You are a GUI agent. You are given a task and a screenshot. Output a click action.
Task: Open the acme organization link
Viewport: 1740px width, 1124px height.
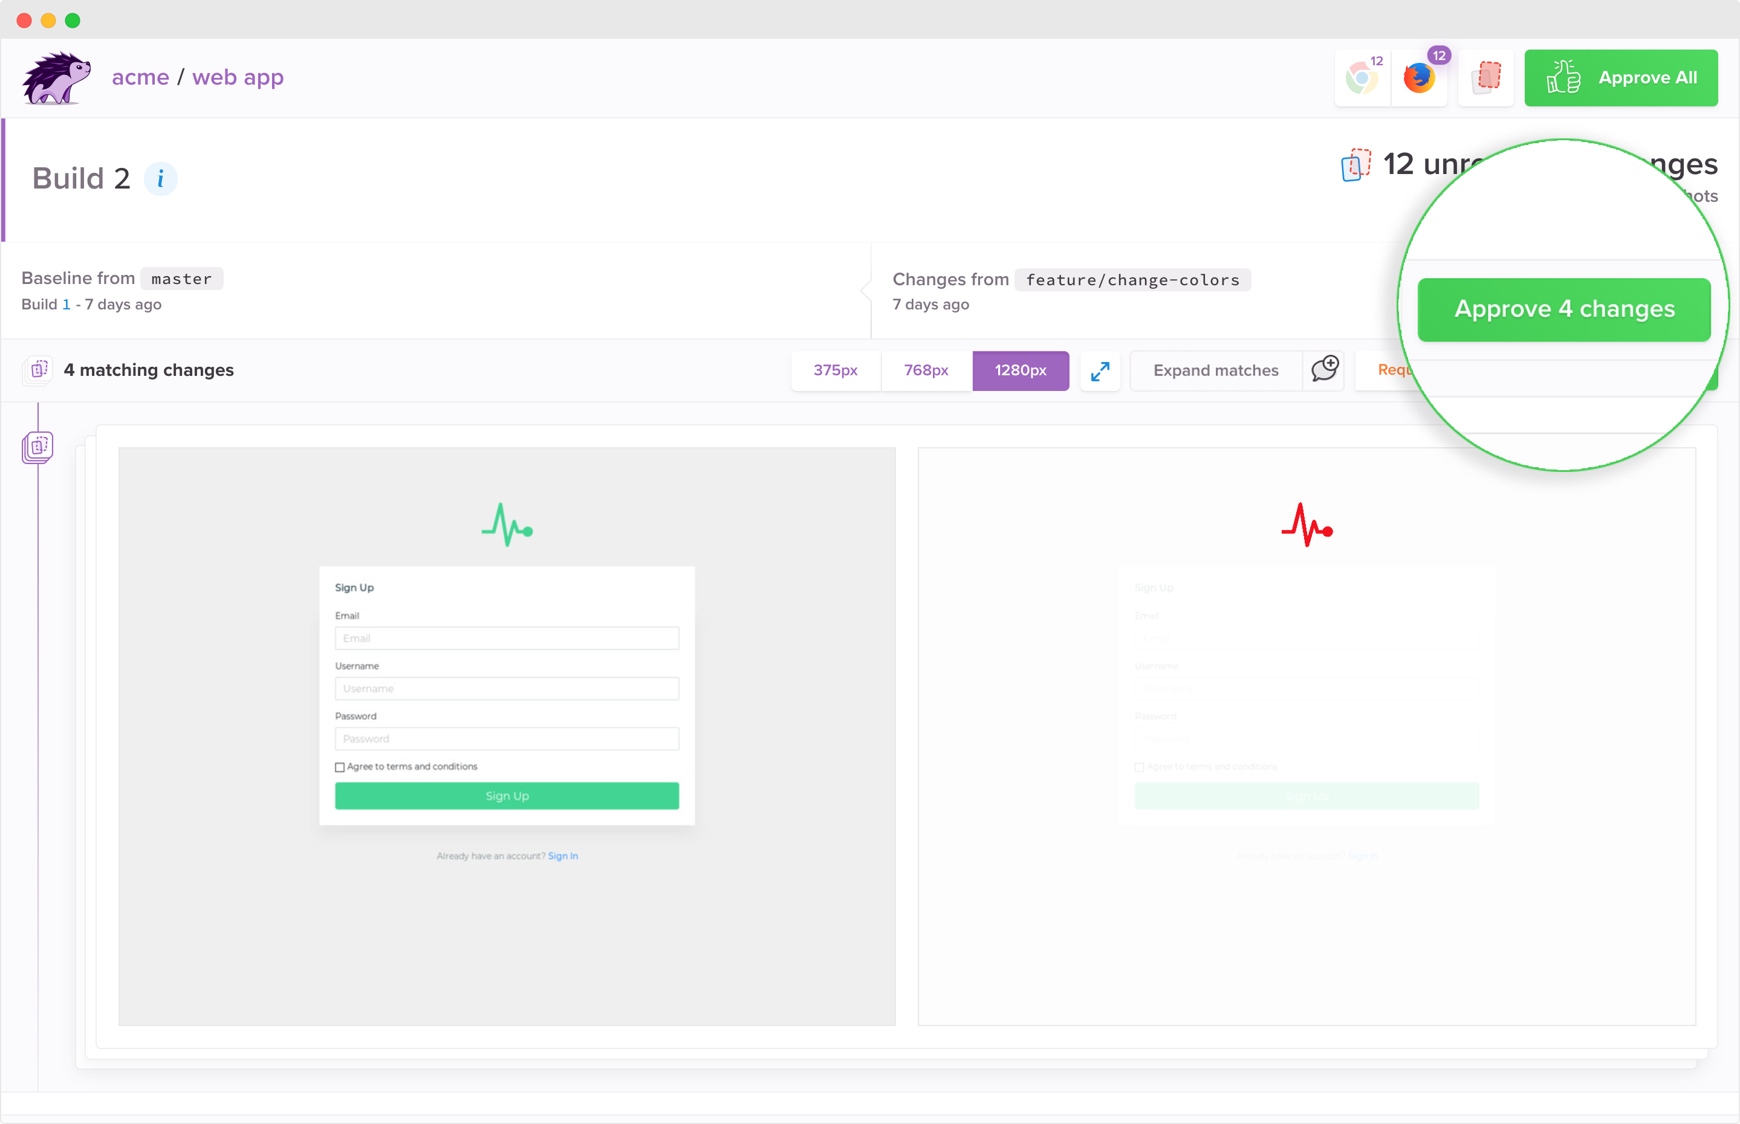140,77
